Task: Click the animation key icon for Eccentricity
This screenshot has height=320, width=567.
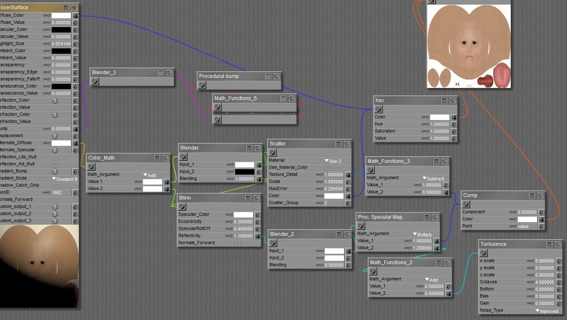Action: pos(229,222)
